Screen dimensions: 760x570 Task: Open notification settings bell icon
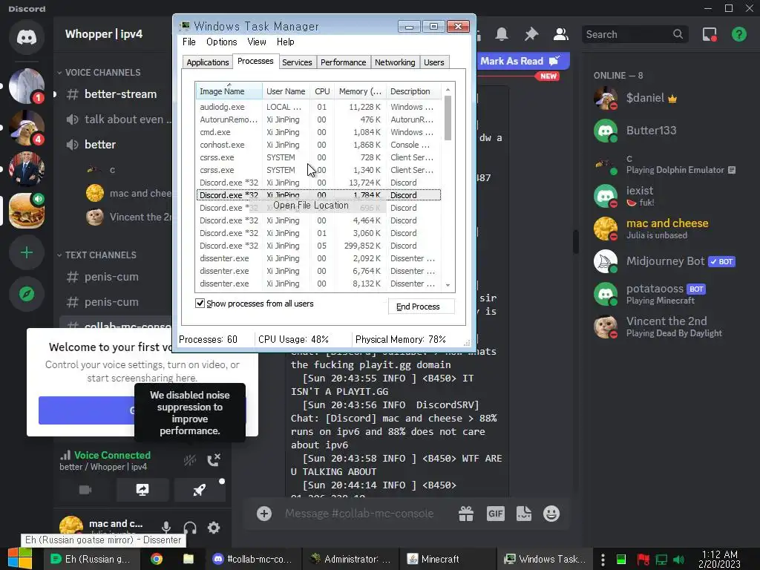coord(502,34)
